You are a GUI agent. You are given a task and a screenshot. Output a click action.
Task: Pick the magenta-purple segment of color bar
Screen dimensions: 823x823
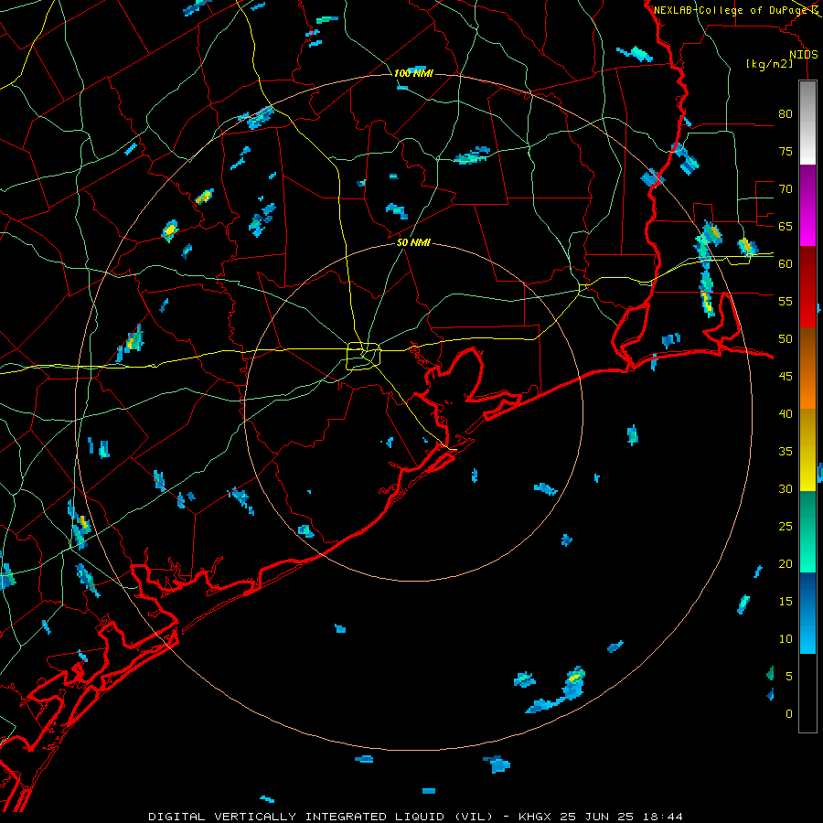pos(807,206)
